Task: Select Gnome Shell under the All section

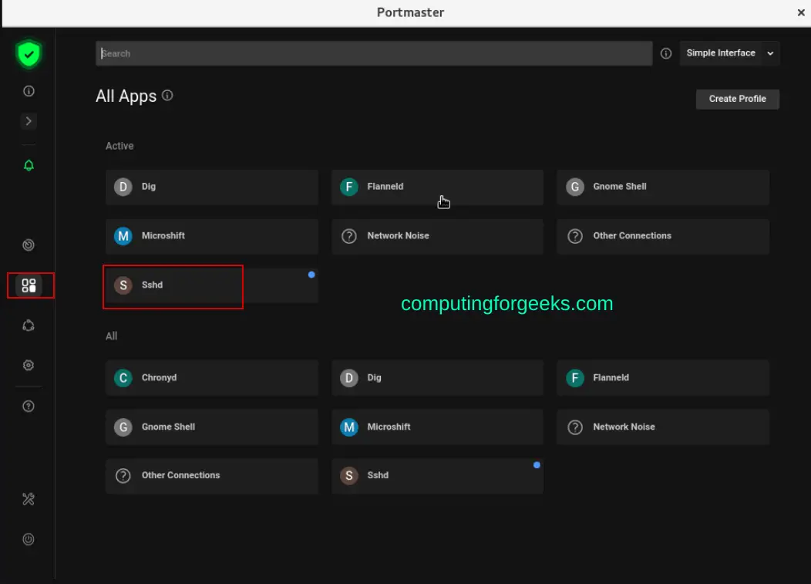Action: pos(212,427)
